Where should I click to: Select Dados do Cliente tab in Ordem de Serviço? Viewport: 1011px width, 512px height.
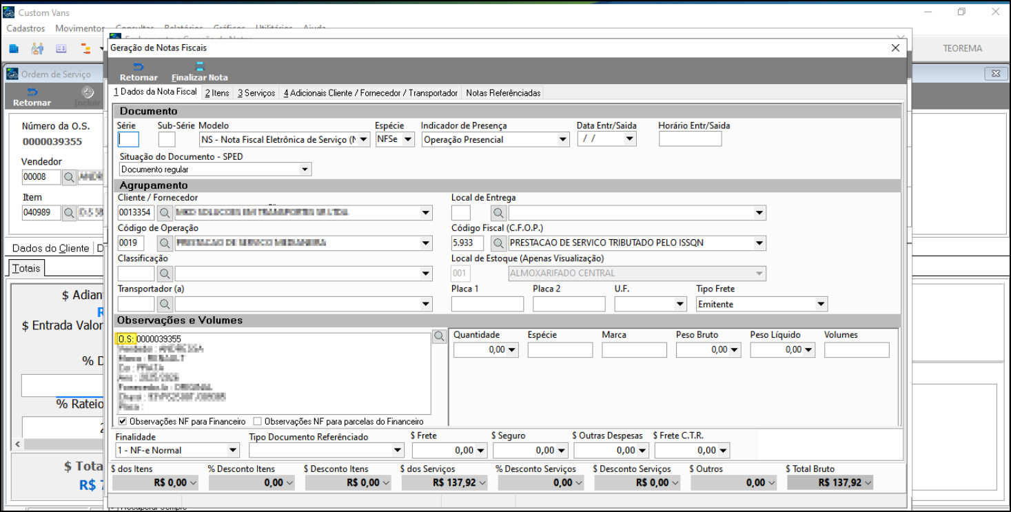51,248
